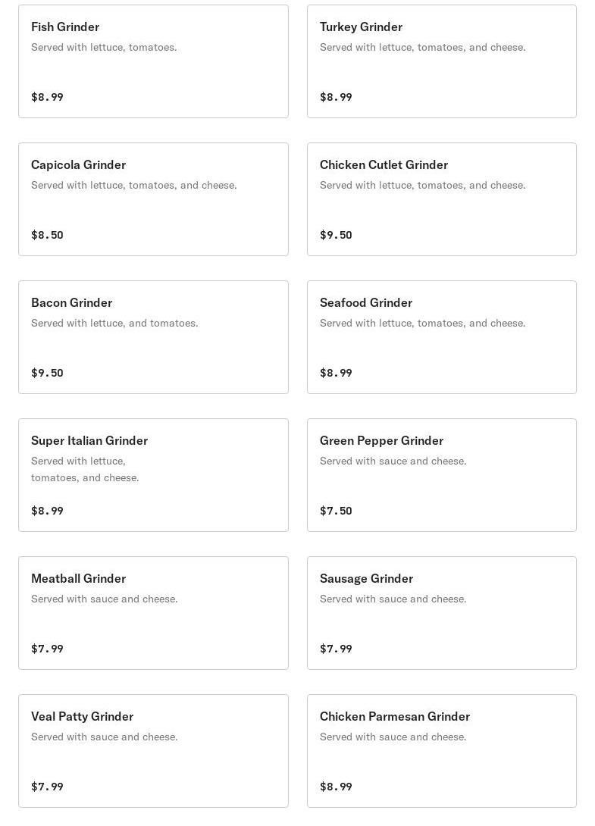Screen dimensions: 595x826
Task: Open the Super Italian Grinder item
Action: pos(153,475)
